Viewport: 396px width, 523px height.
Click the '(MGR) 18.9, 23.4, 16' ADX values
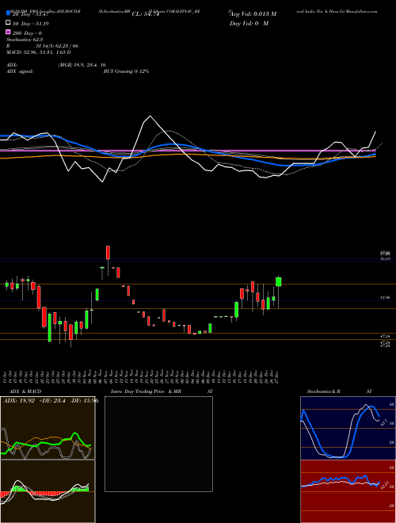[82, 65]
